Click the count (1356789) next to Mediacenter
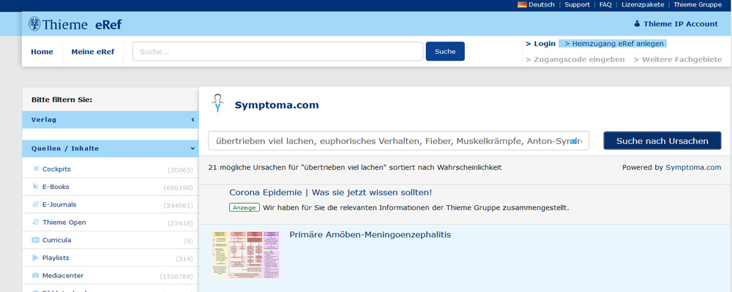The height and width of the screenshot is (292, 732). point(176,276)
